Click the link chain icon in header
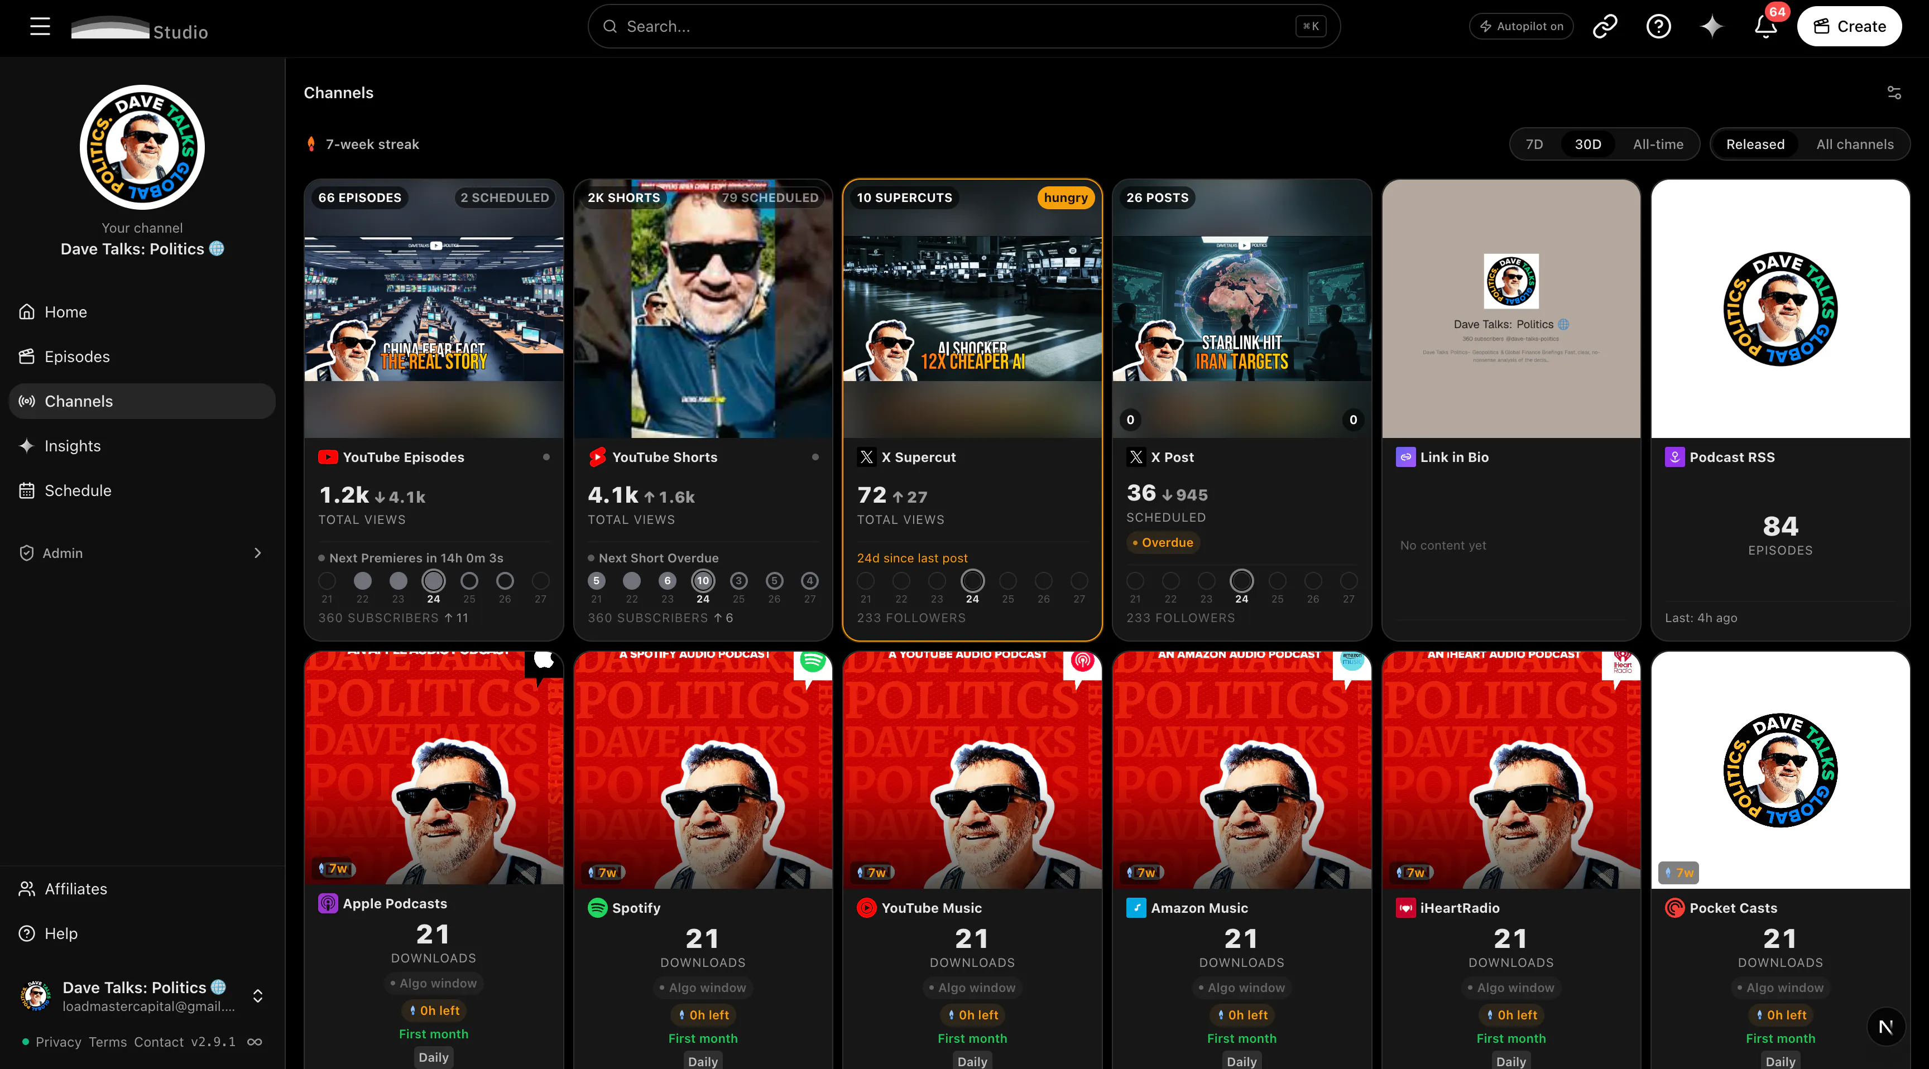Viewport: 1929px width, 1069px height. (x=1605, y=26)
